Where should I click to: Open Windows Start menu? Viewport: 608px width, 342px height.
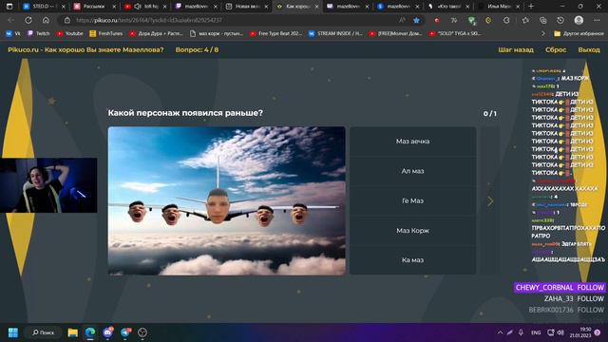coord(12,332)
